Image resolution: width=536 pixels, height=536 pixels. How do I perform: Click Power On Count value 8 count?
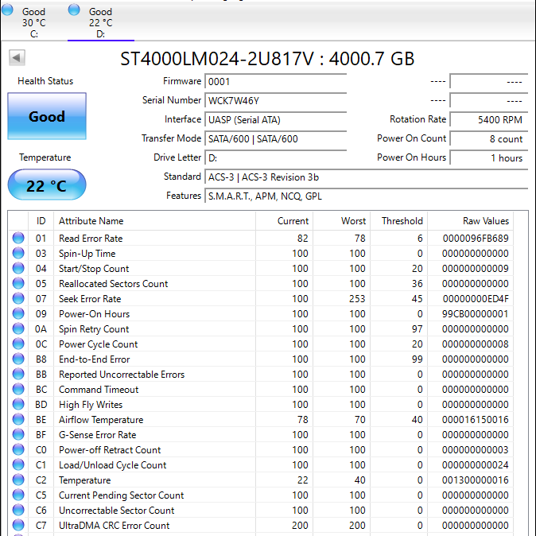(x=489, y=139)
